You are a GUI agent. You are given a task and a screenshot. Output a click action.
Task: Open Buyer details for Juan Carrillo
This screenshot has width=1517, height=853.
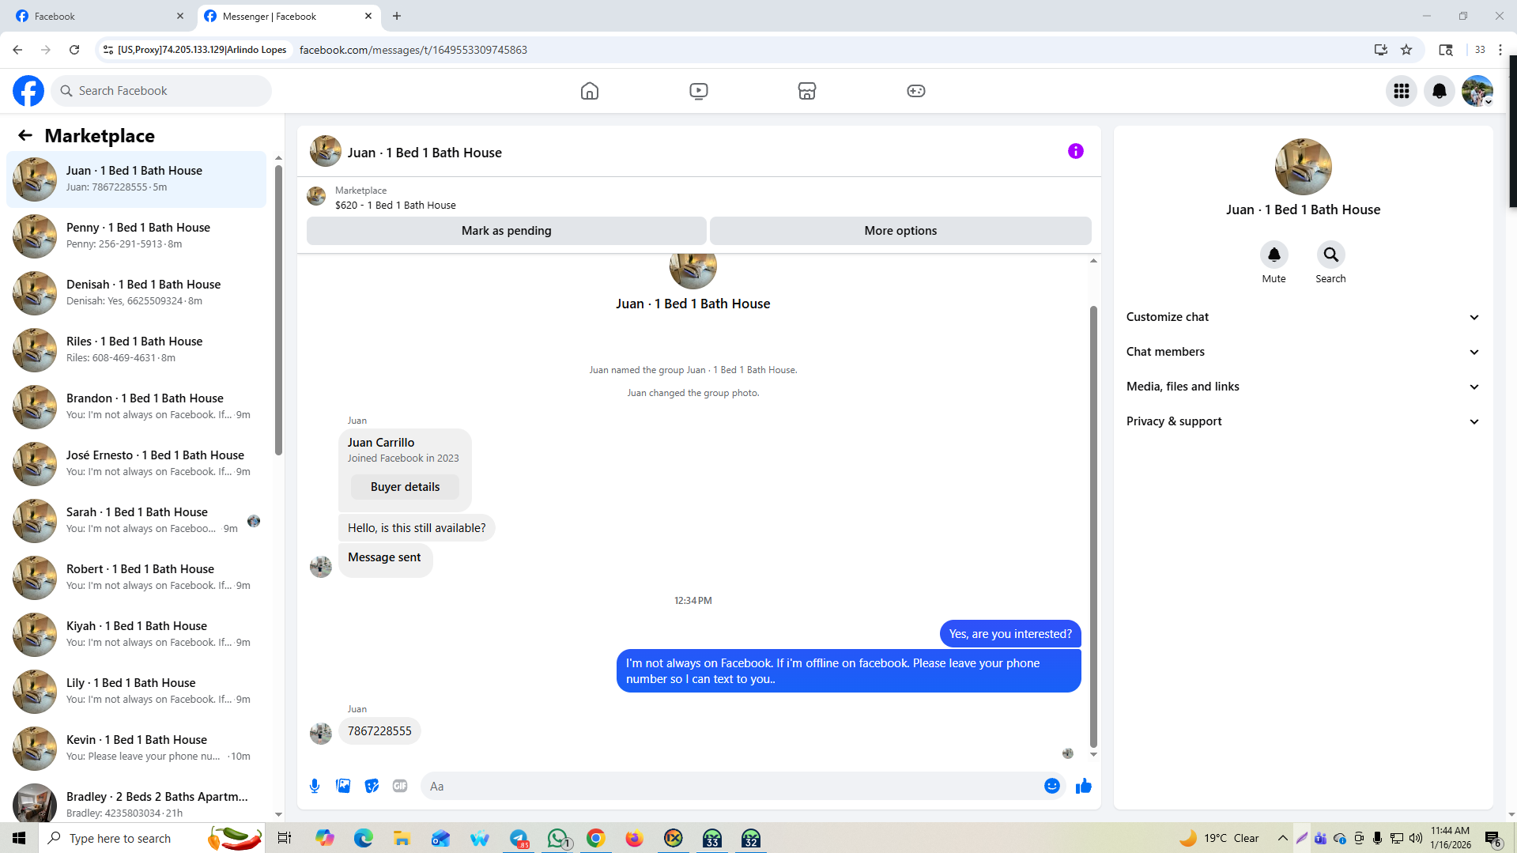[x=405, y=487]
